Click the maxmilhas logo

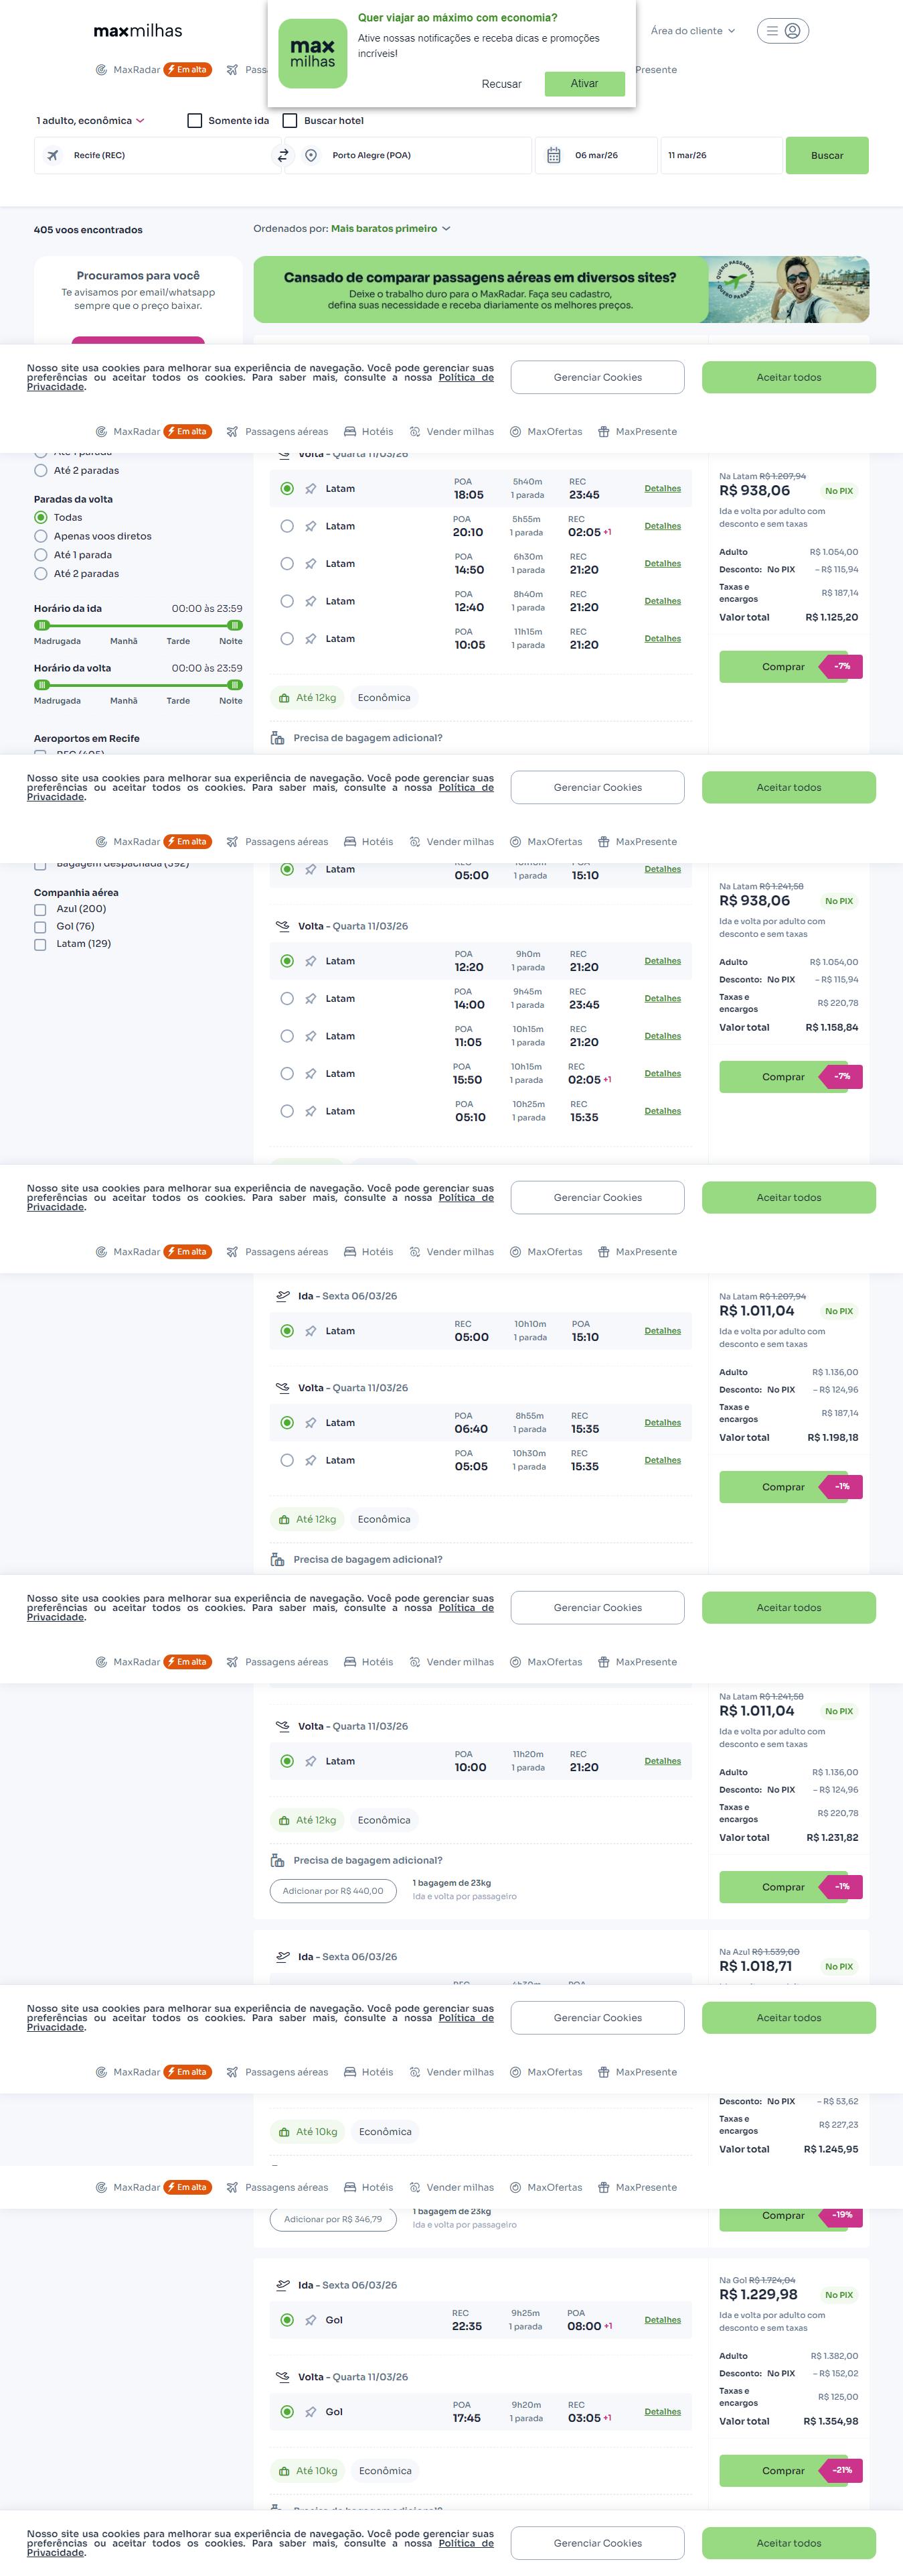point(138,31)
